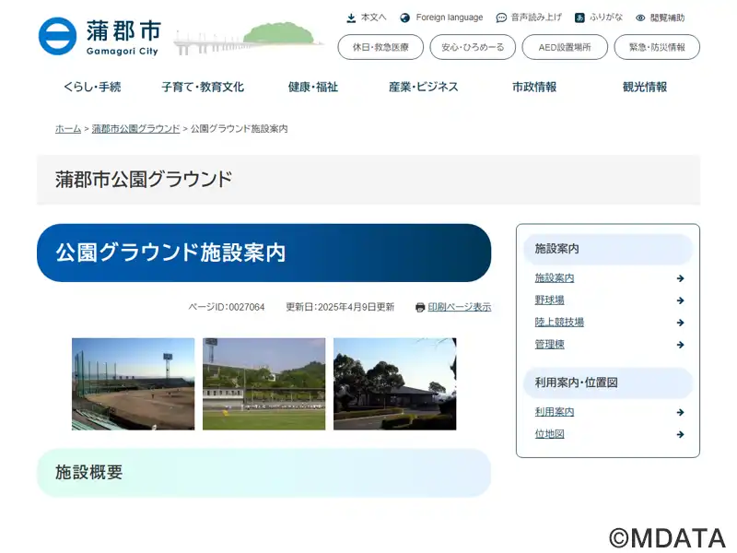The height and width of the screenshot is (553, 737).
Task: Click the 更新日:2025年4月9日更新 text
Action: (340, 307)
